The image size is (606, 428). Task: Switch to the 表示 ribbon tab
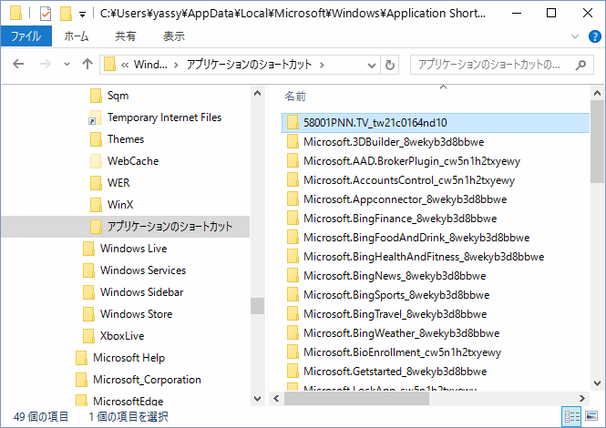[x=174, y=36]
